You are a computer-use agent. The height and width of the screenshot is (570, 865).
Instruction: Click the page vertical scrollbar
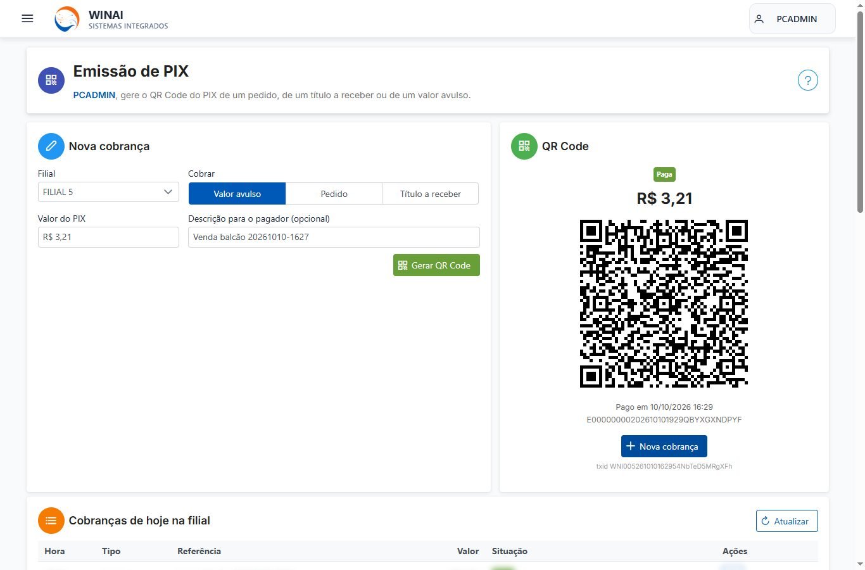(x=860, y=111)
